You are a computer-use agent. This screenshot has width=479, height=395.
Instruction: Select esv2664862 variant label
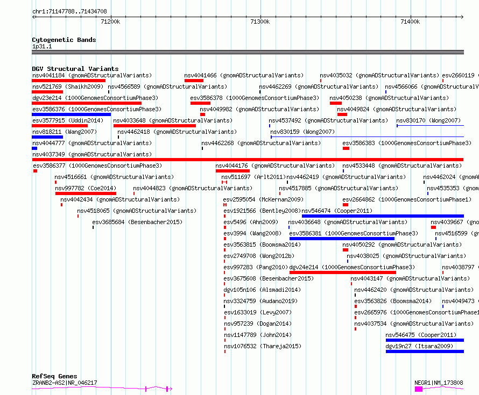click(x=407, y=199)
